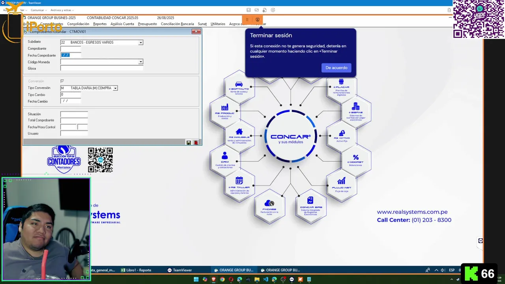Click the Total Comprobante field

[x=74, y=120]
